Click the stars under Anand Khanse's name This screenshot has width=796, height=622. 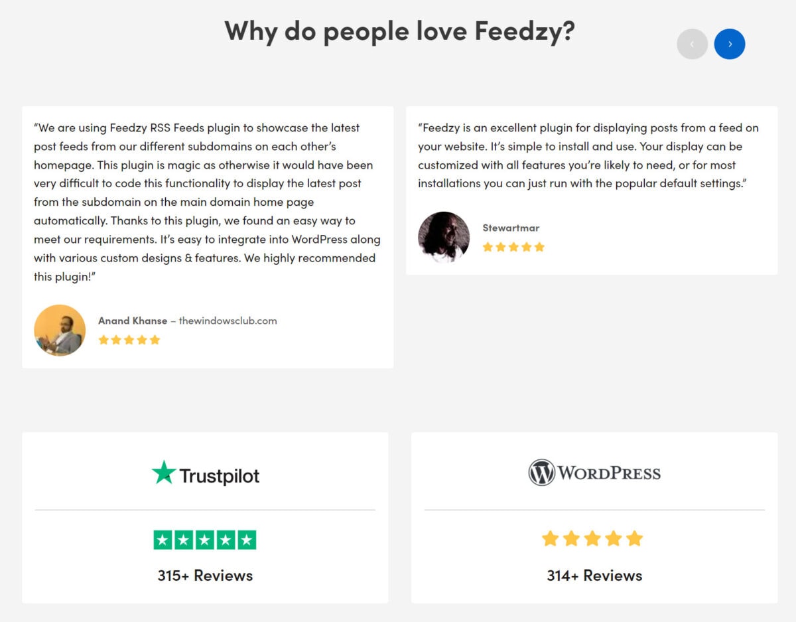[129, 339]
